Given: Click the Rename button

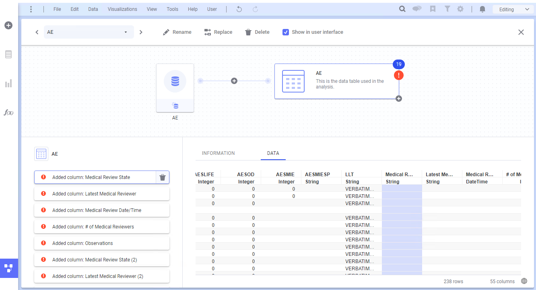Looking at the screenshot, I should click(x=177, y=32).
